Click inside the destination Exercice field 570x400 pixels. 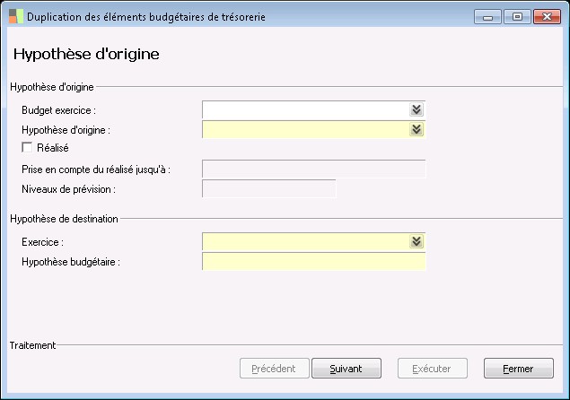tap(305, 241)
